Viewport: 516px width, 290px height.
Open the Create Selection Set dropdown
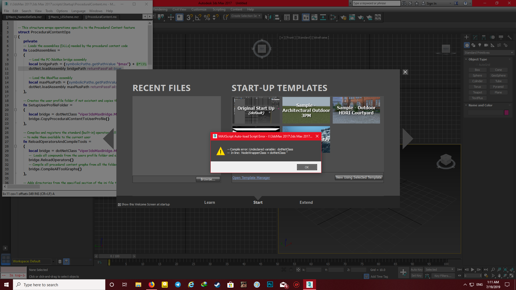click(246, 16)
